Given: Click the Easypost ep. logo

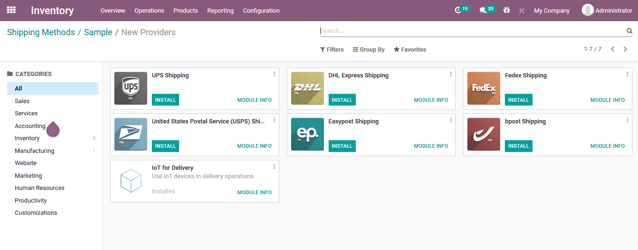Looking at the screenshot, I should (308, 134).
